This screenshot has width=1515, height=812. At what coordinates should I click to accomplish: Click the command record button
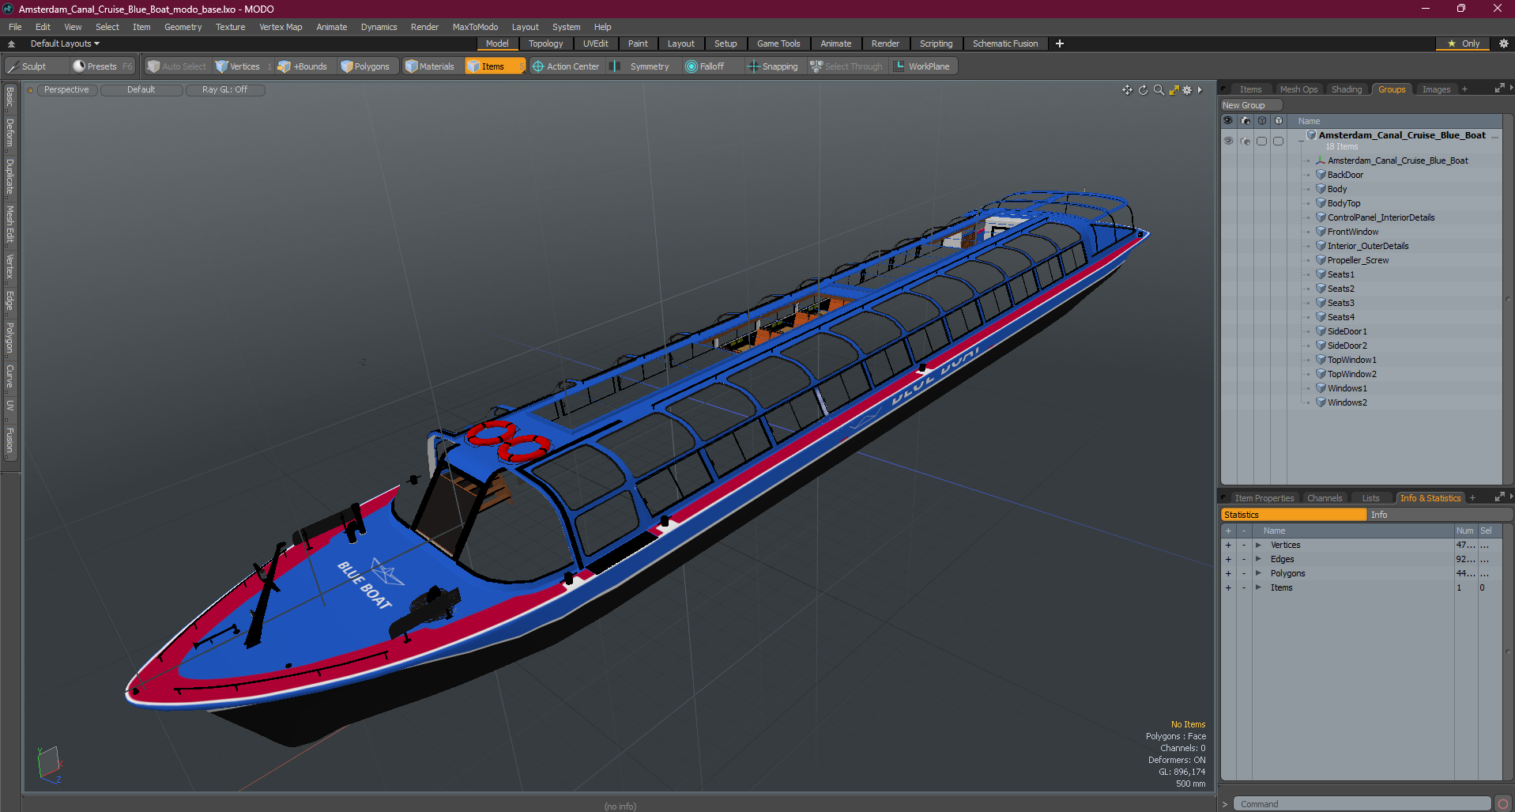coord(1503,804)
